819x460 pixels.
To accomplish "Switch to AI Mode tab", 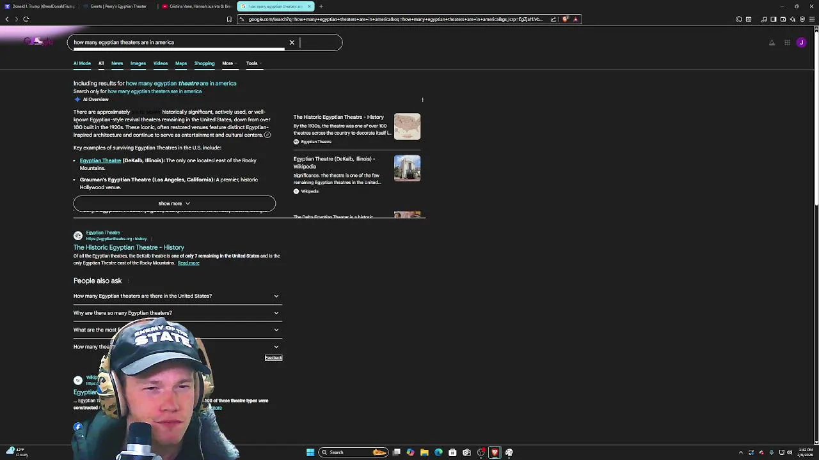I will pyautogui.click(x=82, y=63).
